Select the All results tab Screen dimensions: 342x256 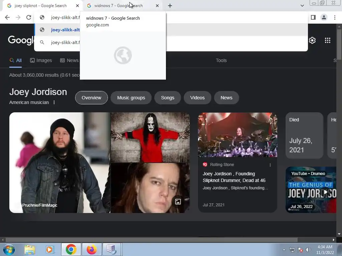15,61
